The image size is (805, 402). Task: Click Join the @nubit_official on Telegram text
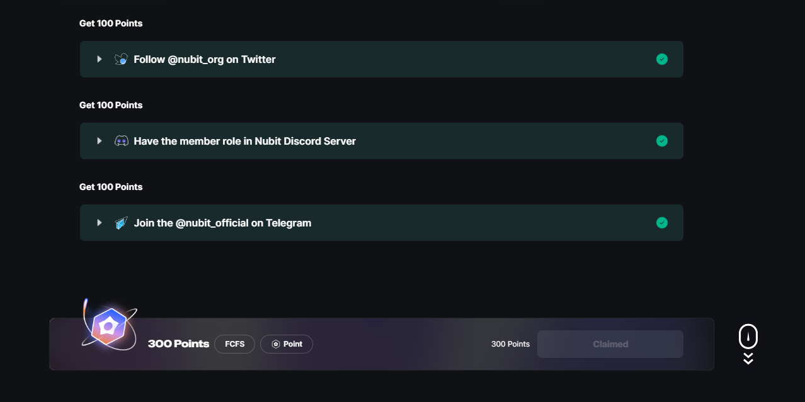[x=222, y=223]
